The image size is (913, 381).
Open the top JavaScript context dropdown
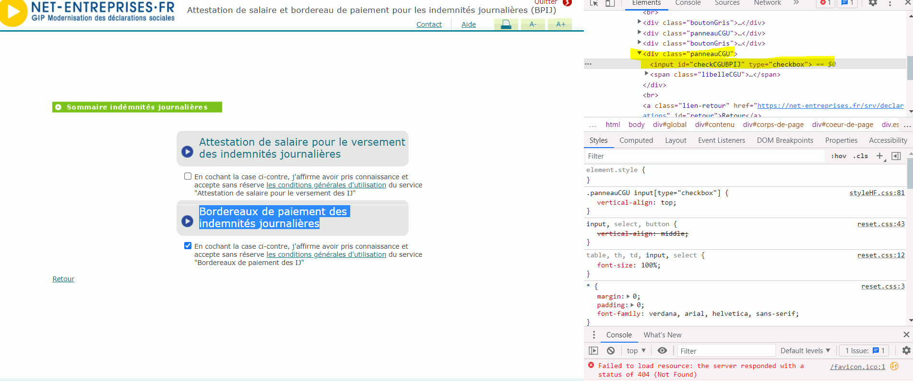coord(636,351)
